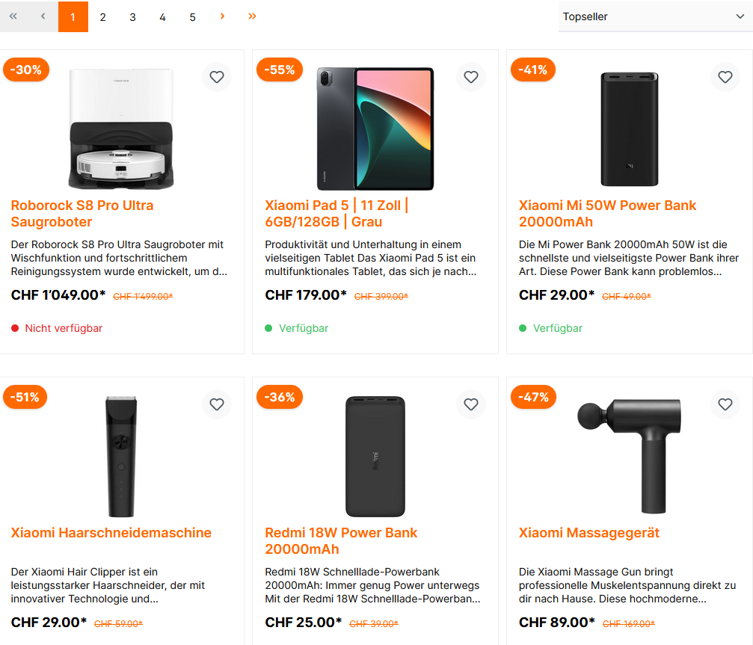Click heart icon on Redmi 18W Power Bank

point(471,404)
